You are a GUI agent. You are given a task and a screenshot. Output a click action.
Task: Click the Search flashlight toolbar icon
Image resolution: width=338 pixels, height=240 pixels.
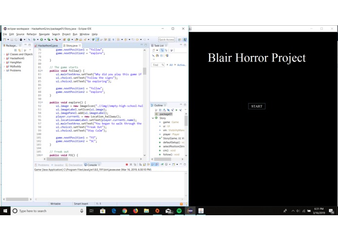tap(85, 40)
